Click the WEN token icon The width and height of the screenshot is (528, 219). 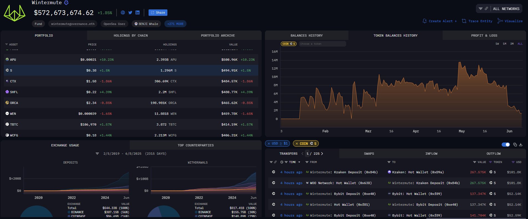7,113
